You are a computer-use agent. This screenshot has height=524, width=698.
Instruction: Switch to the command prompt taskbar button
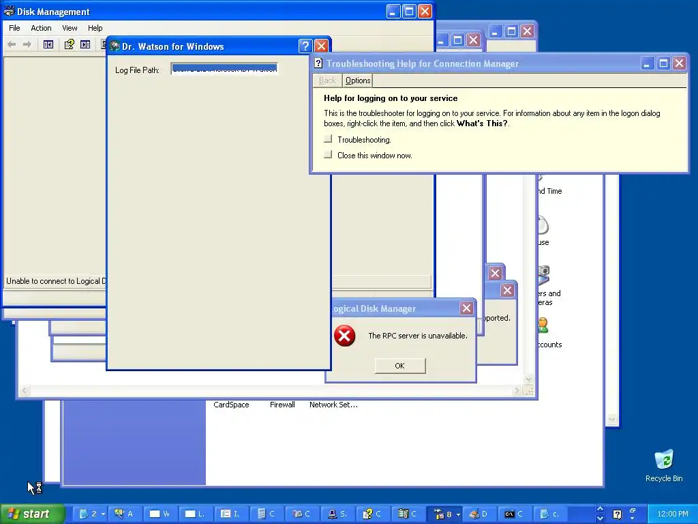[514, 514]
